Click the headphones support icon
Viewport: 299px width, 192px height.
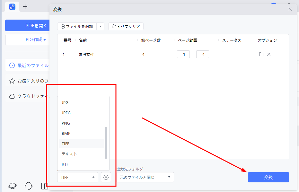28,186
